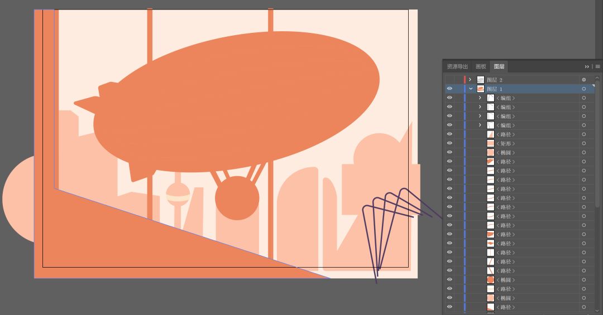Image resolution: width=603 pixels, height=315 pixels.
Task: Click the large orange airship body on canvas
Action: (x=240, y=100)
